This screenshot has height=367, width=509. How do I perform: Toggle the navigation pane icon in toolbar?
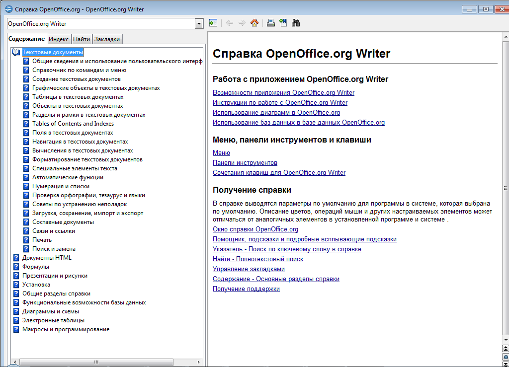coord(213,23)
